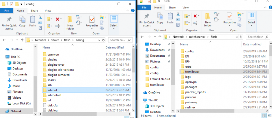Open quick access toolbar dropdown in config window

[x=21, y=4]
